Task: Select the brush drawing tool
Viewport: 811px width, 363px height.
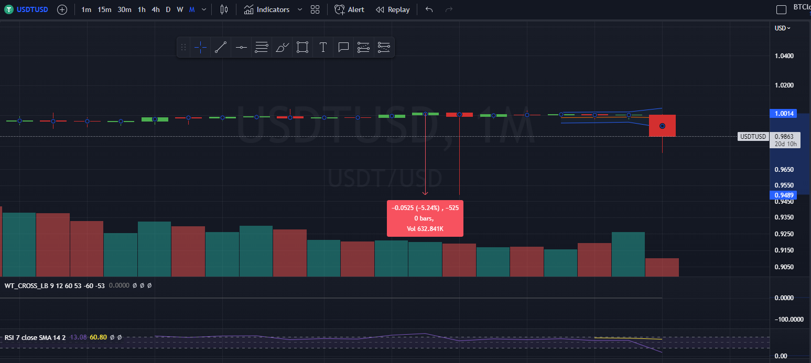Action: click(282, 47)
